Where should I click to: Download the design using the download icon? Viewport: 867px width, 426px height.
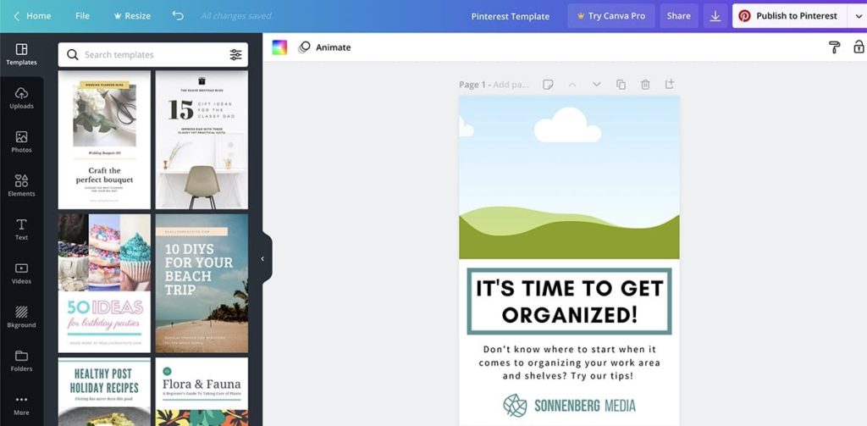[x=715, y=16]
